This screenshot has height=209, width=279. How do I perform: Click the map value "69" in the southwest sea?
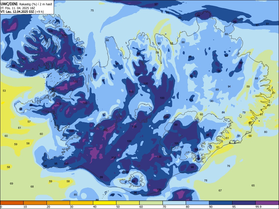coord(11,184)
